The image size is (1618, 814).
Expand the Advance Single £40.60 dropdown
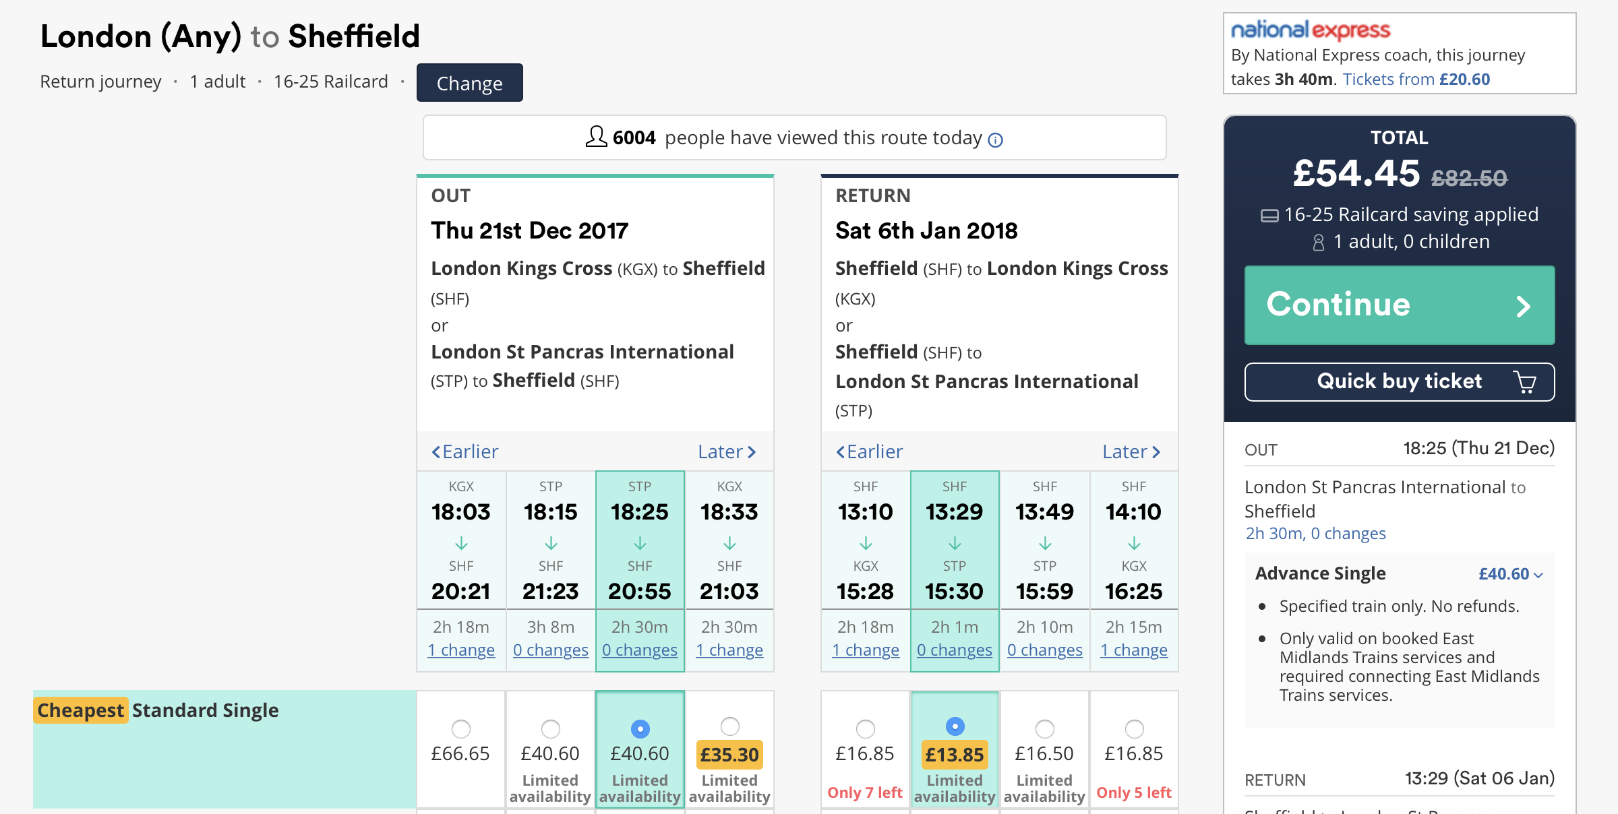click(1511, 574)
